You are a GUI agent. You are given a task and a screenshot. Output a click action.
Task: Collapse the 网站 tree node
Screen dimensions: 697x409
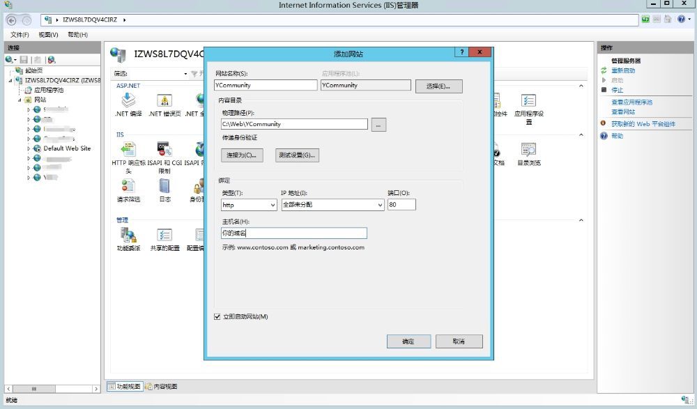click(20, 100)
